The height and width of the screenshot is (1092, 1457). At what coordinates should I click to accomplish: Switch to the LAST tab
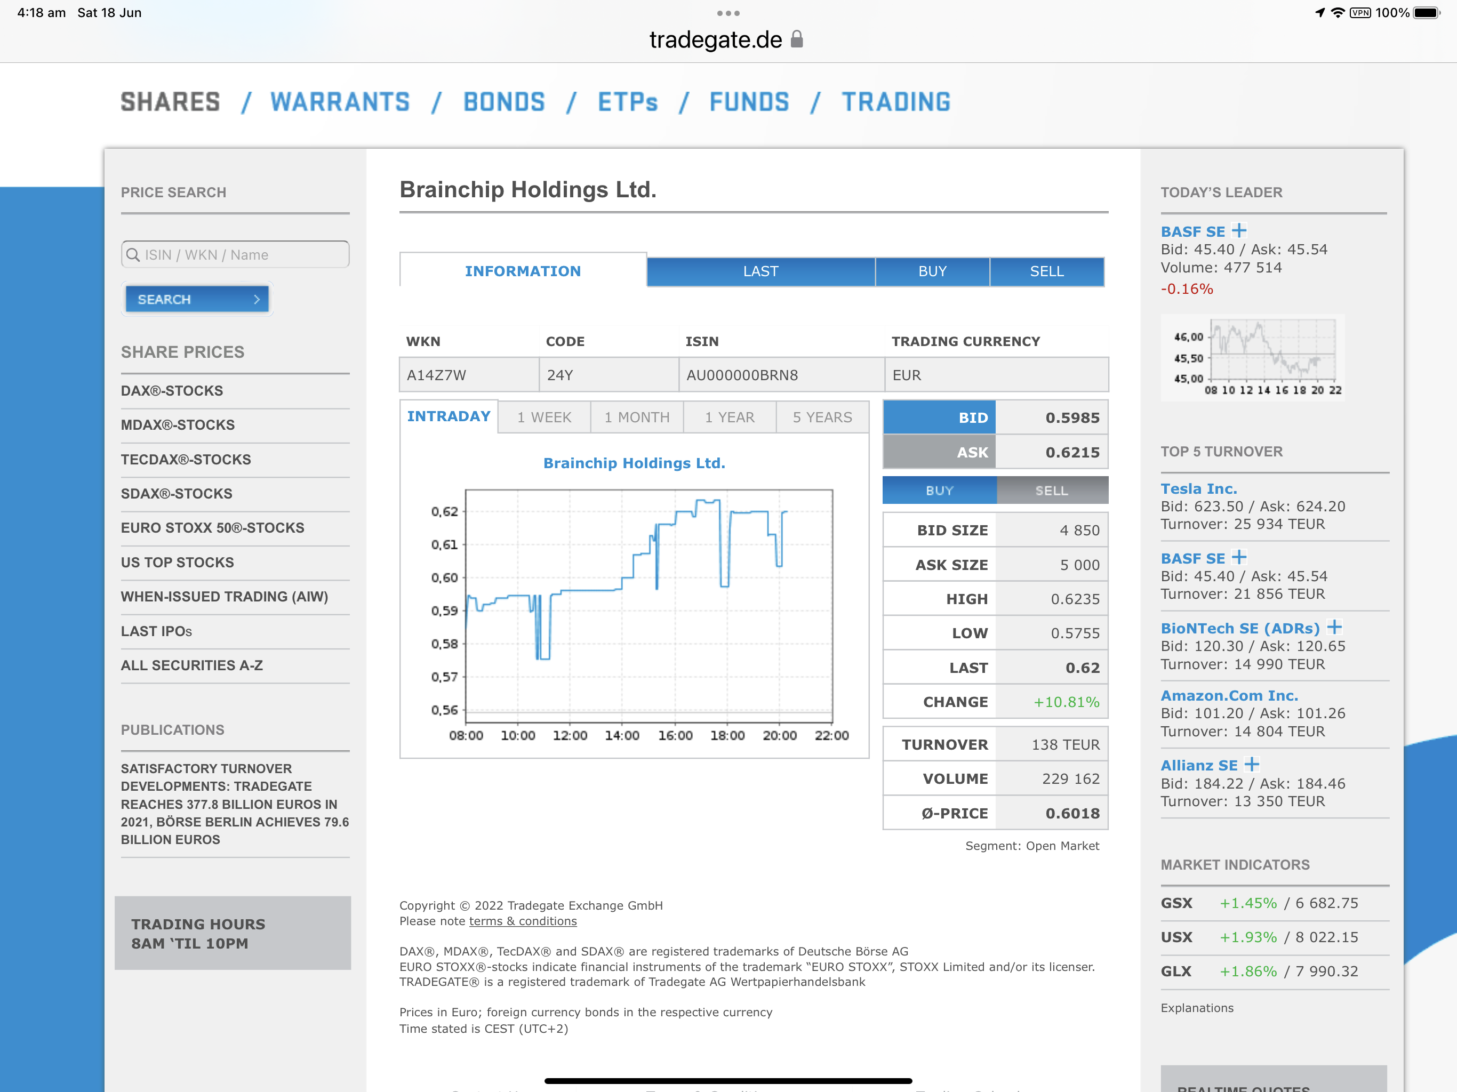tap(761, 271)
